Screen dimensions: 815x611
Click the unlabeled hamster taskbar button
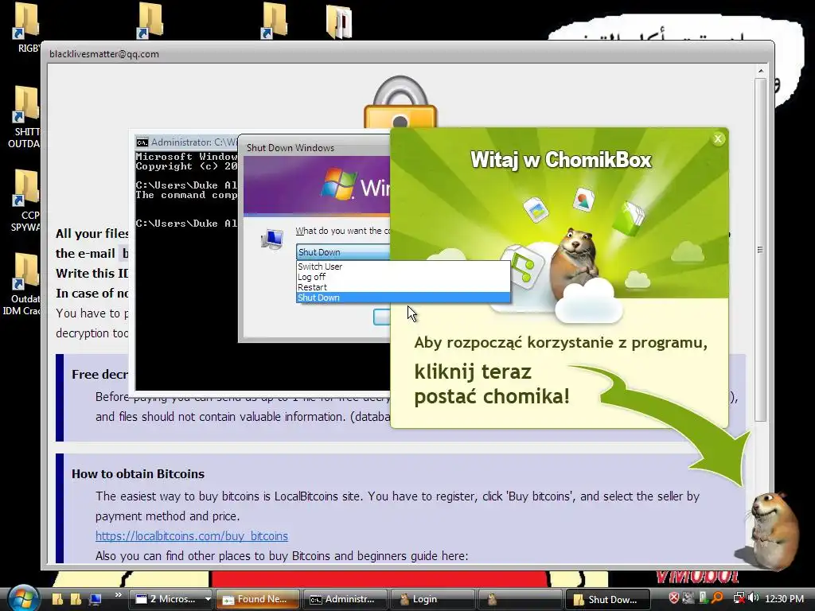520,599
